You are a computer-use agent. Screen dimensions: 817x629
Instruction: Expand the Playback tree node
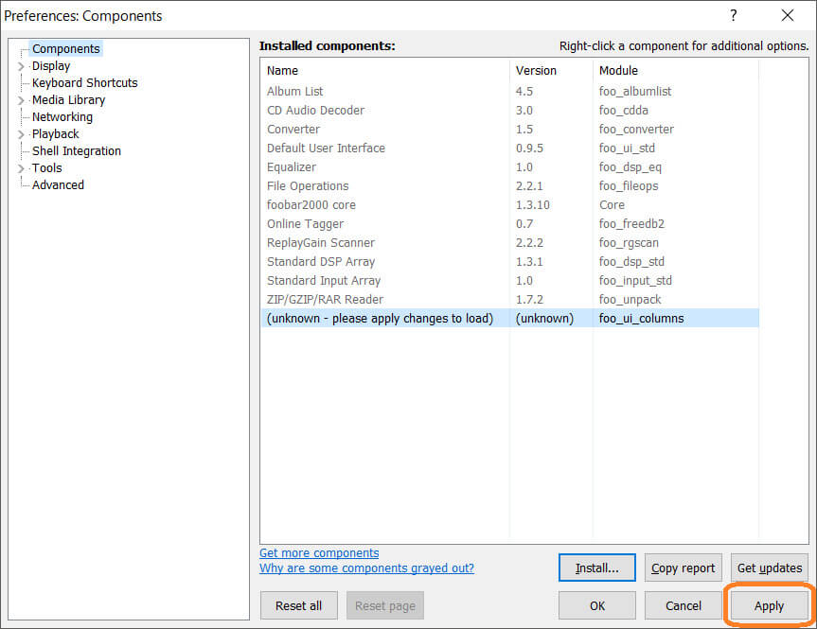pos(21,134)
